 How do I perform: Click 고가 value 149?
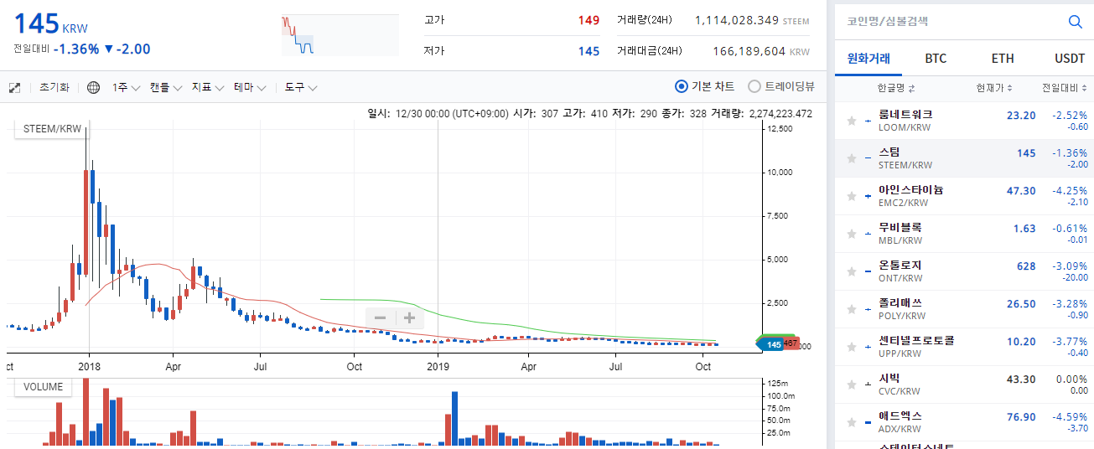pyautogui.click(x=588, y=20)
